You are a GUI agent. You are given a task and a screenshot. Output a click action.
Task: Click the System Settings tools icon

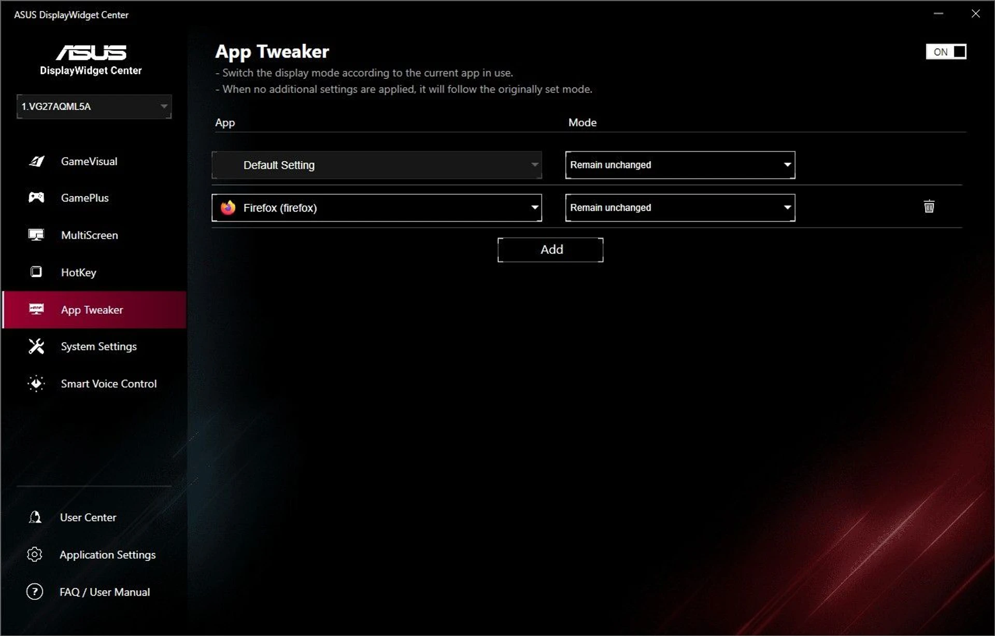[36, 346]
